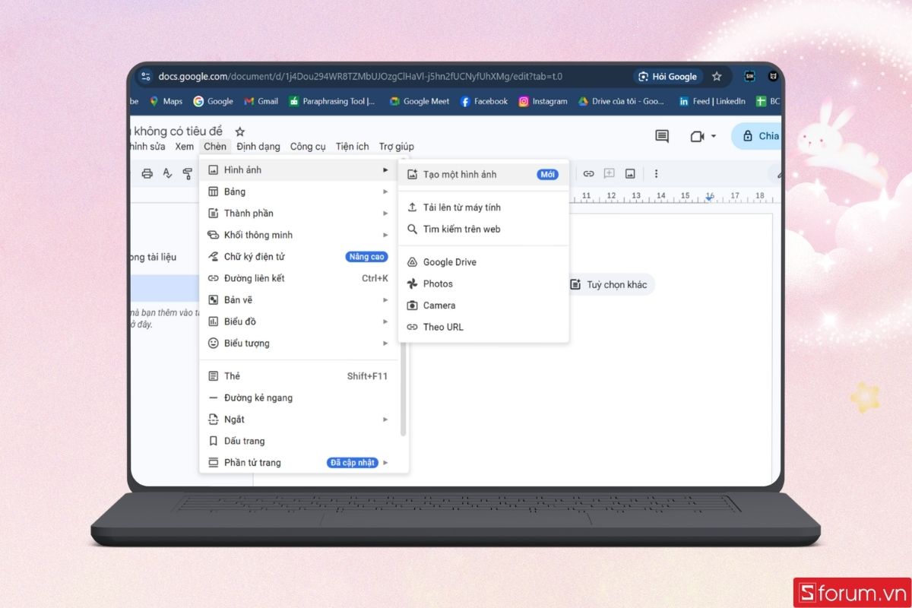The height and width of the screenshot is (608, 912).
Task: Click the insert link toolbar icon
Action: (x=588, y=173)
